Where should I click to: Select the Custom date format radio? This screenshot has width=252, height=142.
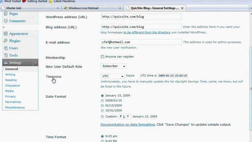102,117
